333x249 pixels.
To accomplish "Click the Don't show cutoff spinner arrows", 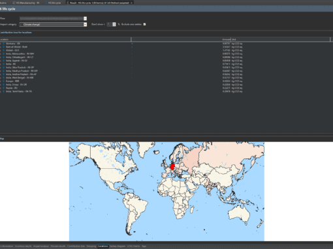I will [x=114, y=24].
